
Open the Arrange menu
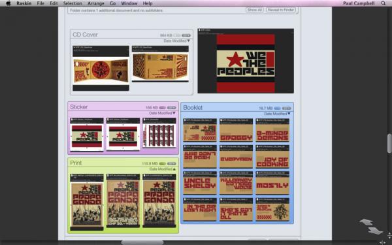pos(96,3)
